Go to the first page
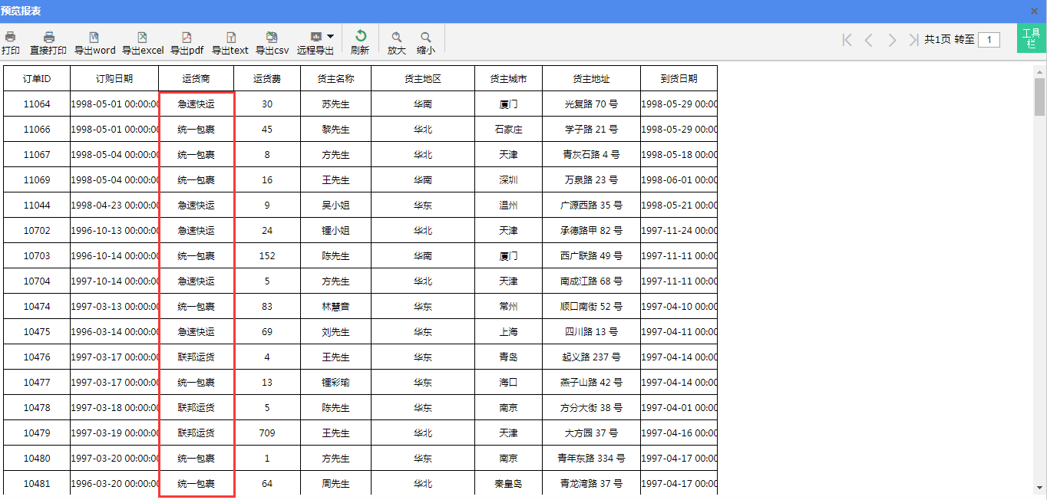 847,40
